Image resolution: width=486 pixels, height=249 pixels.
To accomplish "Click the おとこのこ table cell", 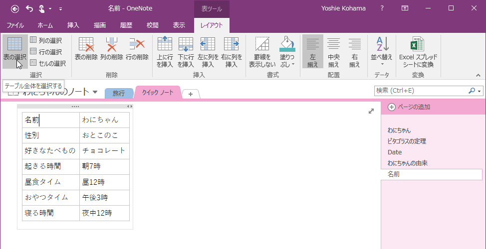I will 104,135.
